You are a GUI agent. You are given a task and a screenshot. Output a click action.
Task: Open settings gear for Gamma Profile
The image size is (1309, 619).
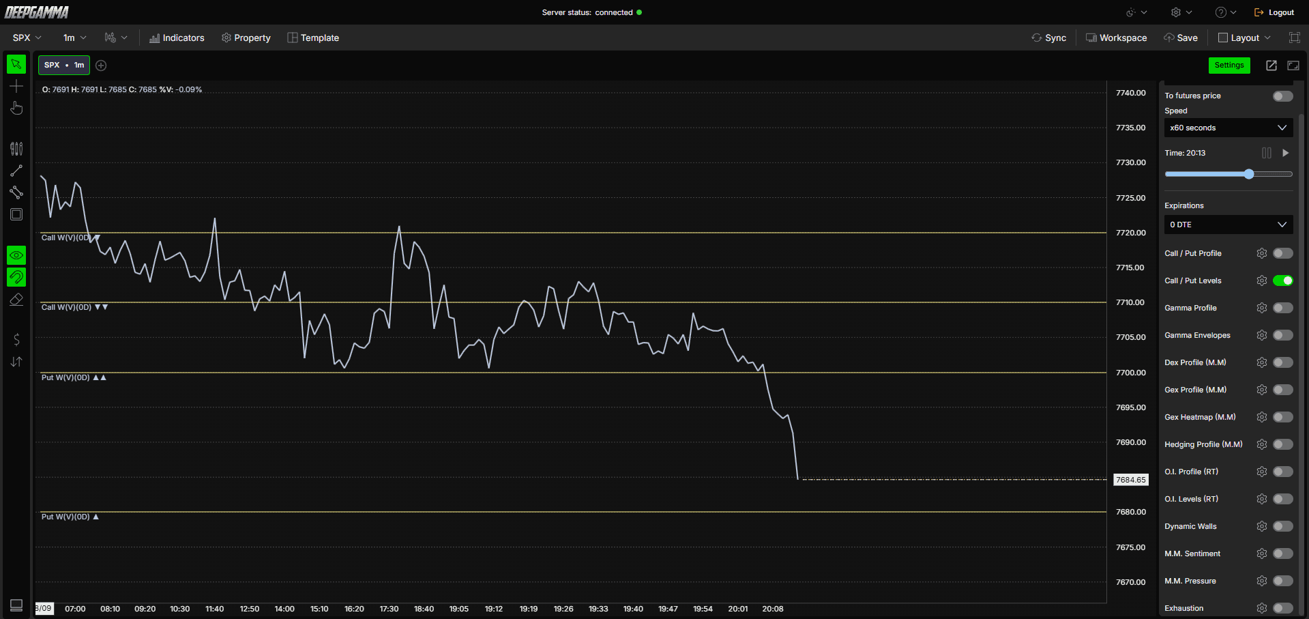coord(1262,308)
